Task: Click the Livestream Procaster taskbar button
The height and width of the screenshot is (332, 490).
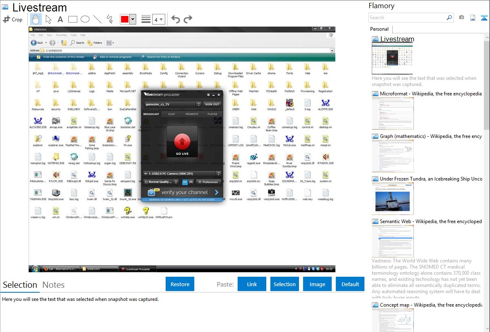Action: 137,269
